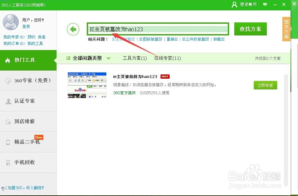This screenshot has height=196, width=298.
Task: Click the 立即修复 button
Action: pos(265,85)
